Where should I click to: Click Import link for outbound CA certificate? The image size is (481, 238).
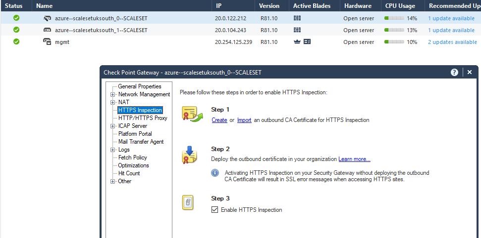pos(244,120)
